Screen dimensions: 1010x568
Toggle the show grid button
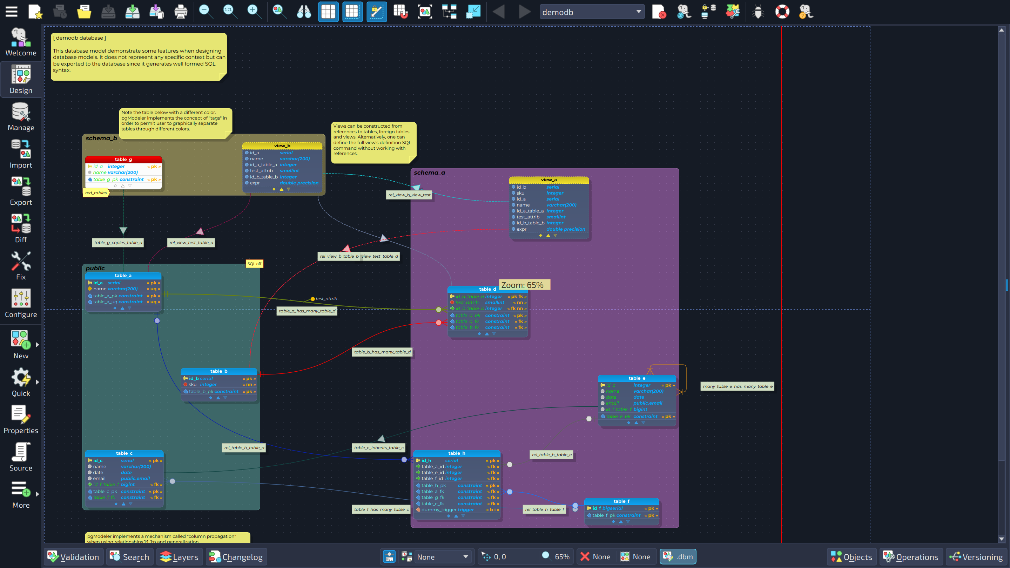328,12
